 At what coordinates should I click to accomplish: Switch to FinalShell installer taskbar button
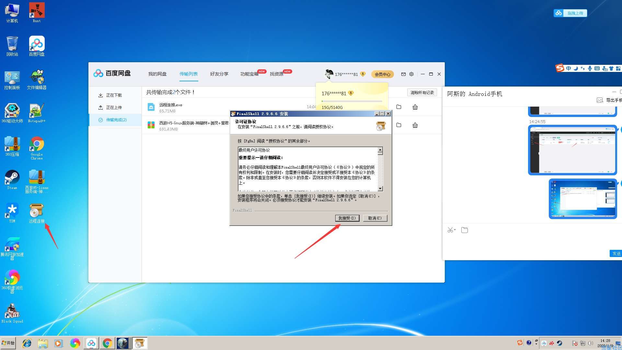(140, 343)
